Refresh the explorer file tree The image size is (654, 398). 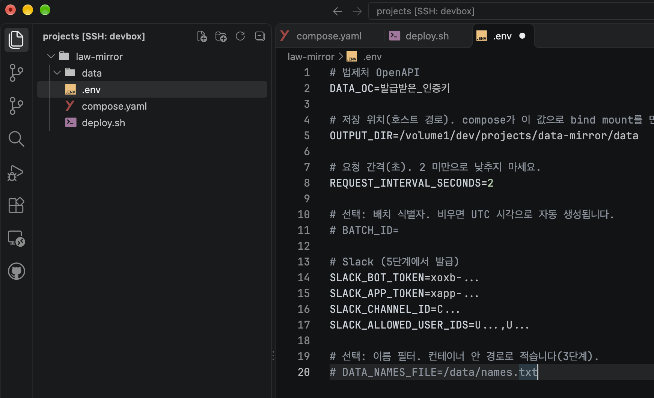tap(240, 36)
